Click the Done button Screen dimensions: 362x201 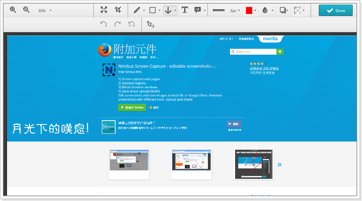[336, 10]
